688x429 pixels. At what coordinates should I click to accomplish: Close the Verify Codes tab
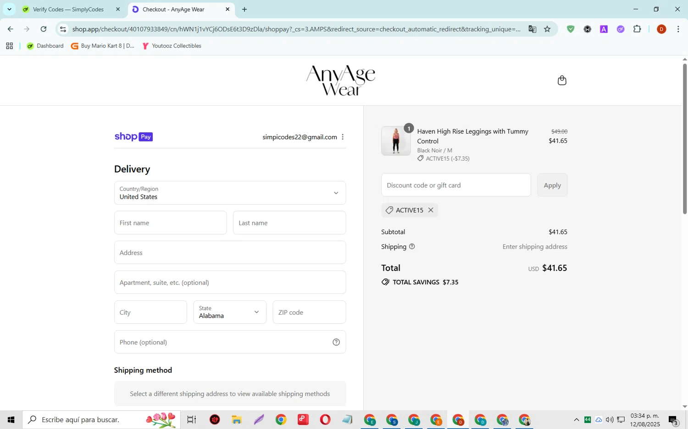click(x=118, y=9)
